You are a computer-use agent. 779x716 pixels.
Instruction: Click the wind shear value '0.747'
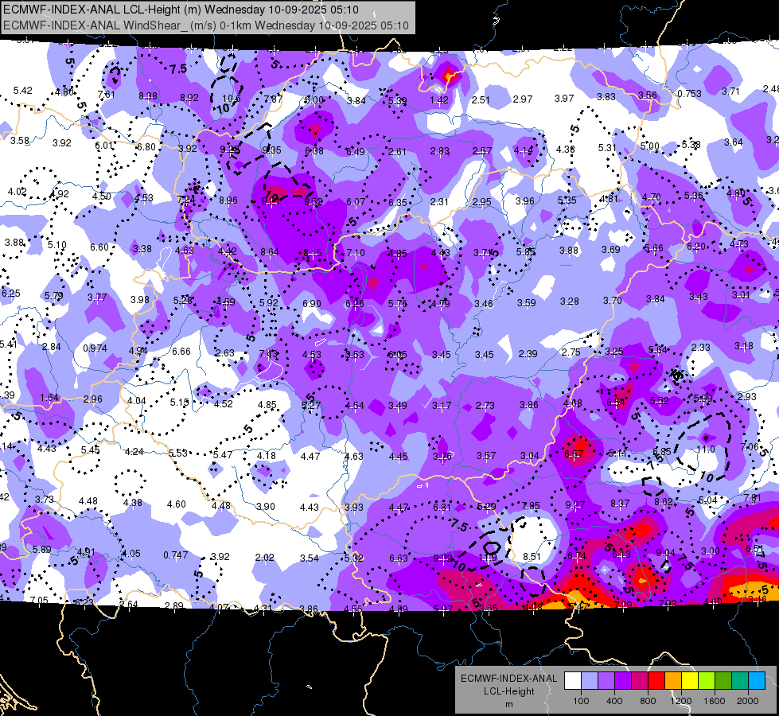click(x=176, y=555)
